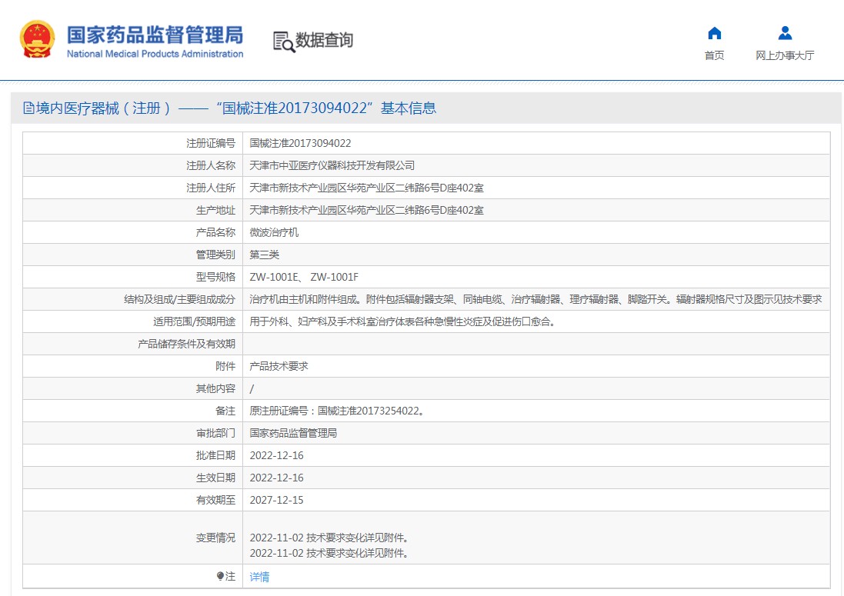Click registrant name 天津市中亚医疗仪器科技开发有限公司

(332, 165)
